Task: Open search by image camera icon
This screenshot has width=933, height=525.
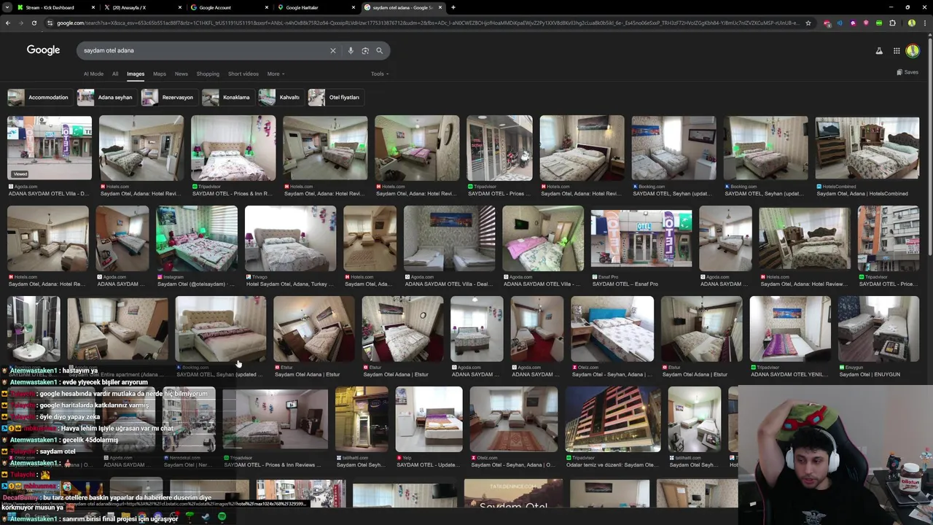Action: point(365,50)
